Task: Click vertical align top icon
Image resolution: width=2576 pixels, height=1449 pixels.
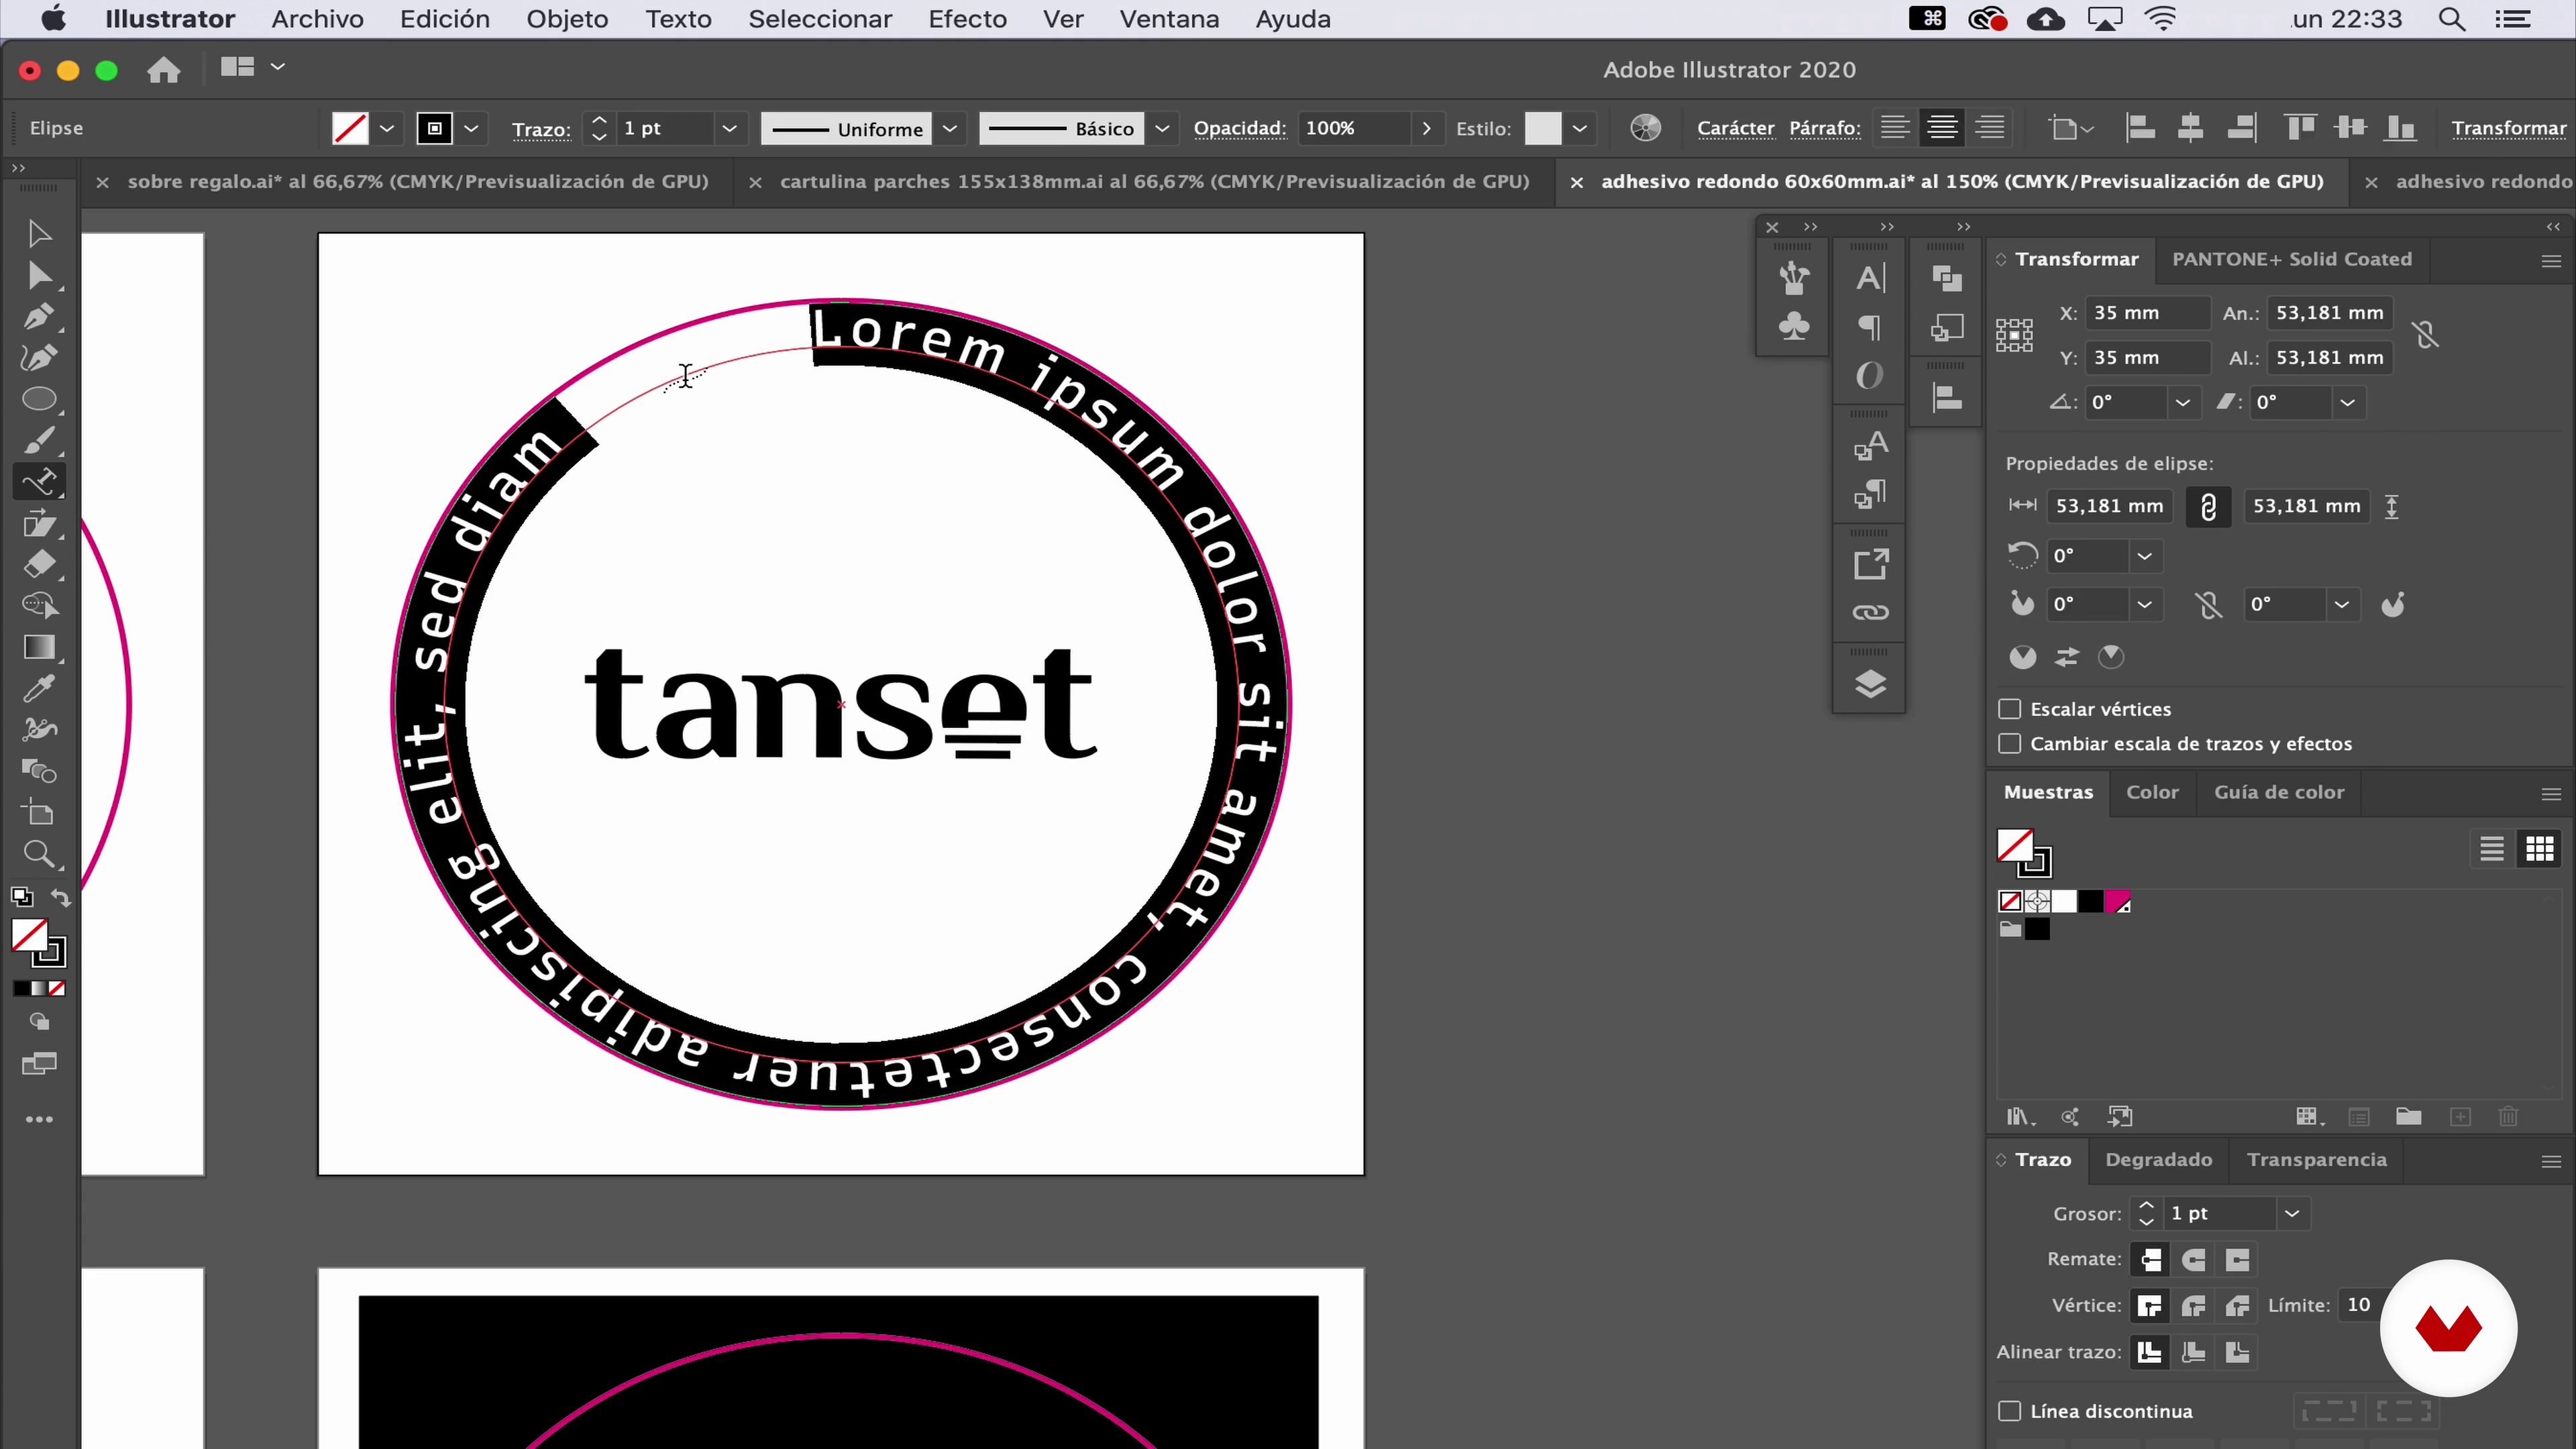Action: (x=2300, y=128)
